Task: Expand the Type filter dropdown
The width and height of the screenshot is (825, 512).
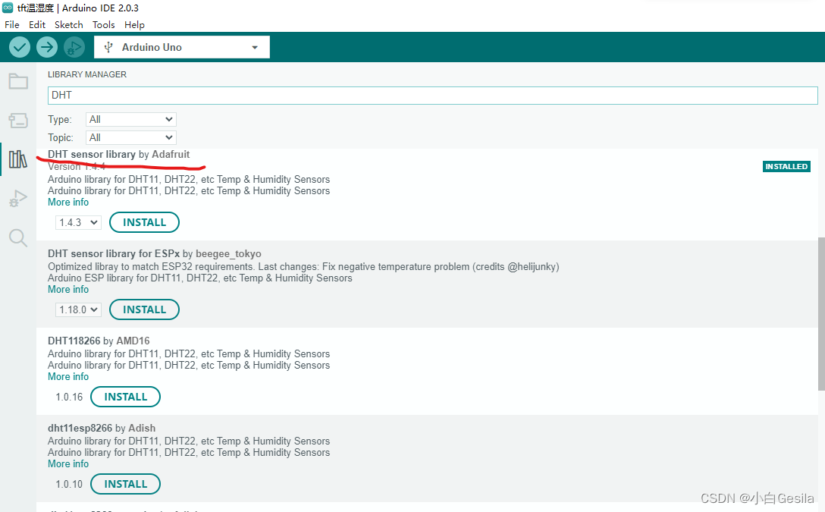Action: 131,119
